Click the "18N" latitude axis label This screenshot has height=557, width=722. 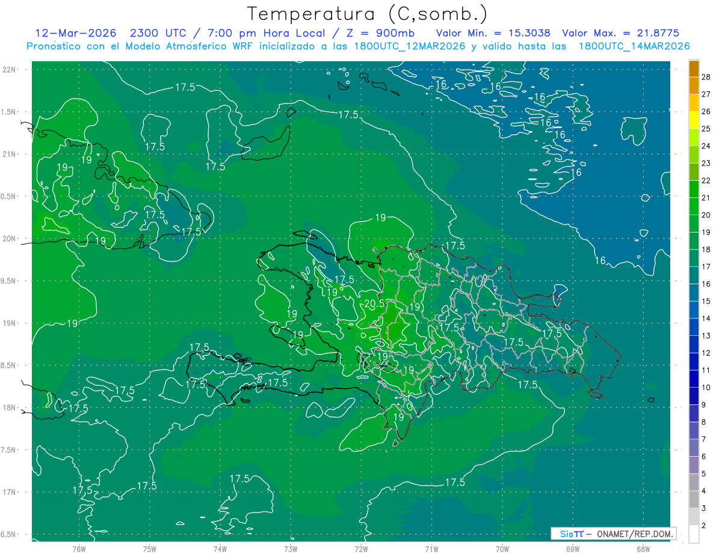click(x=9, y=407)
